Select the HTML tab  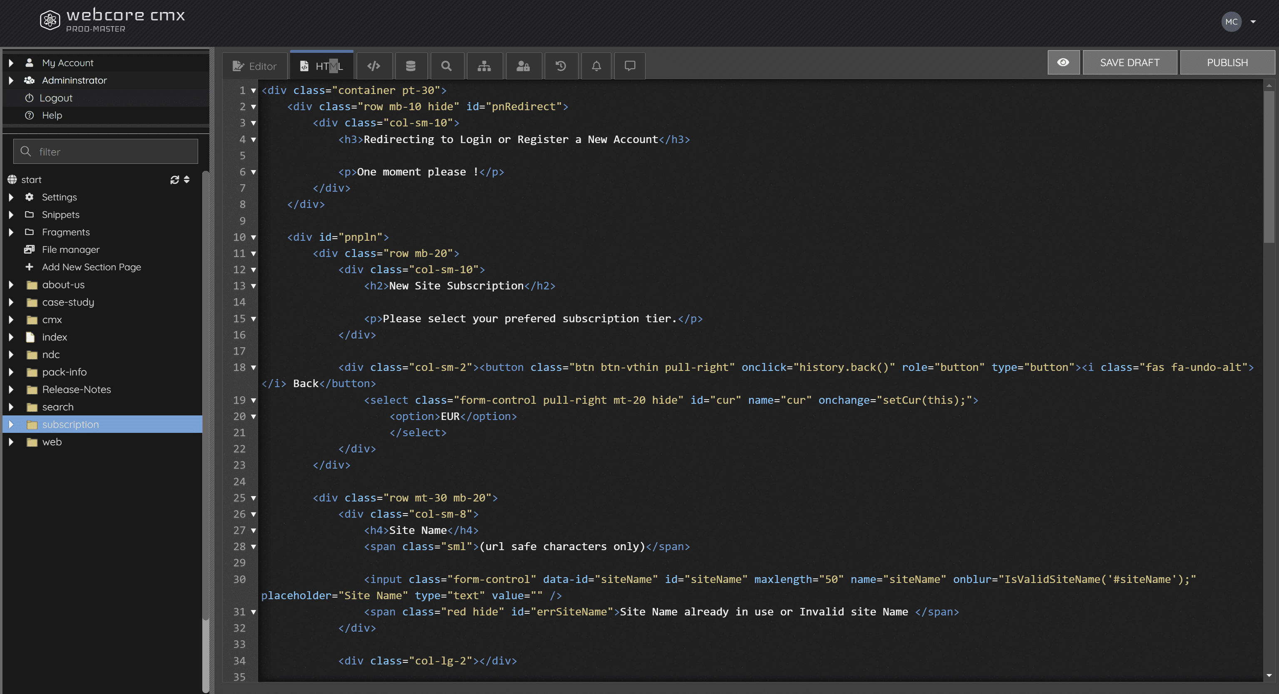click(322, 66)
